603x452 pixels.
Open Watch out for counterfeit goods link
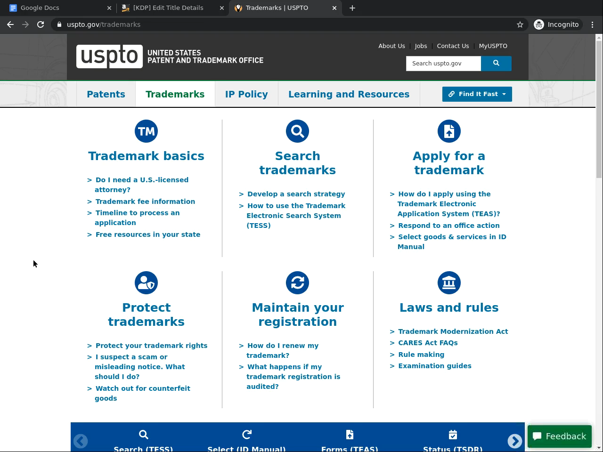142,393
